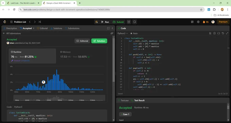This screenshot has width=231, height=123.
Task: Select the Accepted tab
Action: click(x=26, y=28)
